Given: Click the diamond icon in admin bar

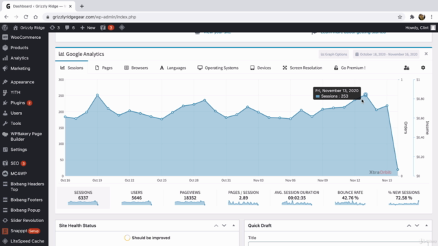Looking at the screenshot, I should 122,27.
